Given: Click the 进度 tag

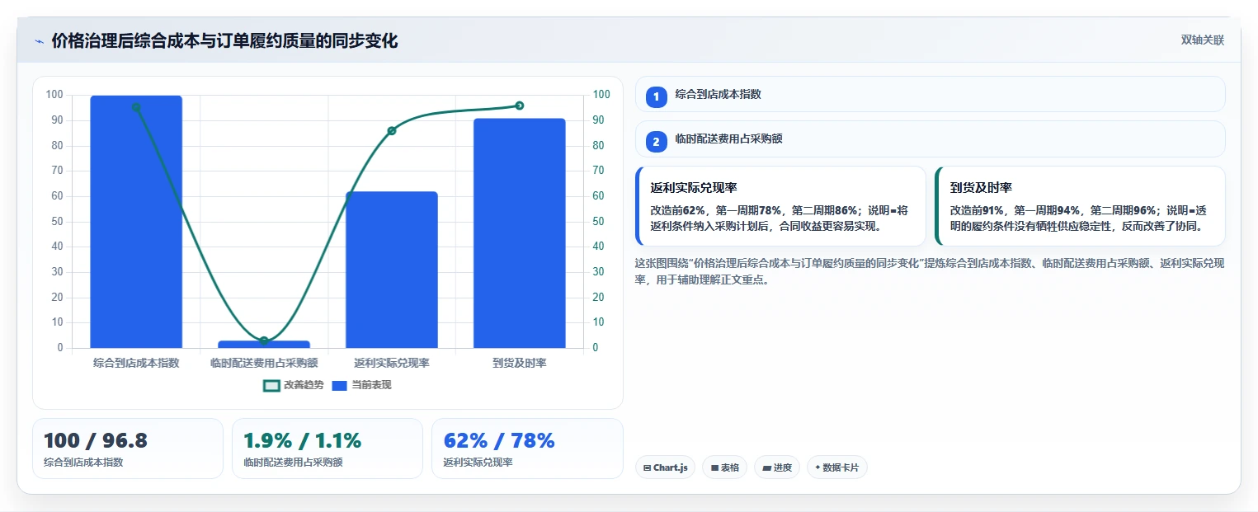Looking at the screenshot, I should click(777, 467).
